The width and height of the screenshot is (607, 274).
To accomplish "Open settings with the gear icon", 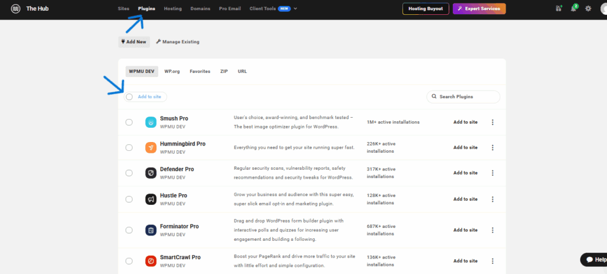I will pyautogui.click(x=588, y=9).
